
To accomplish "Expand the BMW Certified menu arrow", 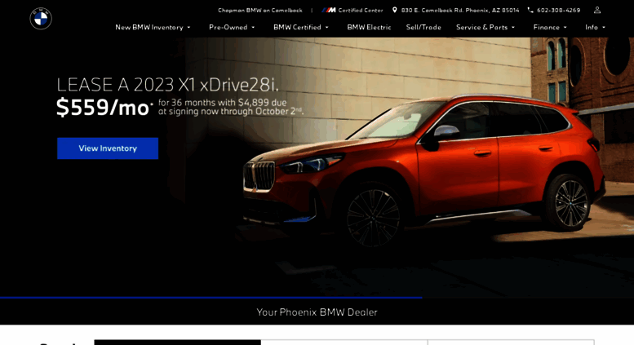I will click(326, 28).
